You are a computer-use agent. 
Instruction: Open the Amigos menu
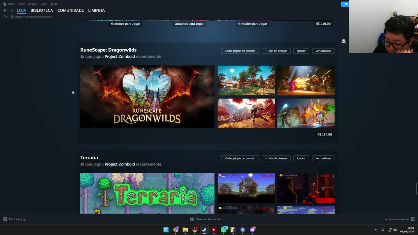click(33, 4)
